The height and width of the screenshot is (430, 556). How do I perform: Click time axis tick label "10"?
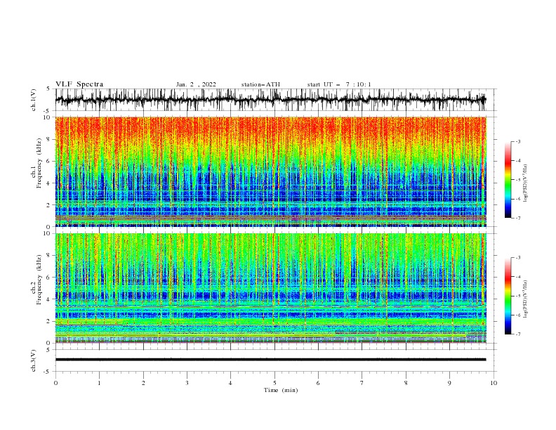[x=494, y=383]
